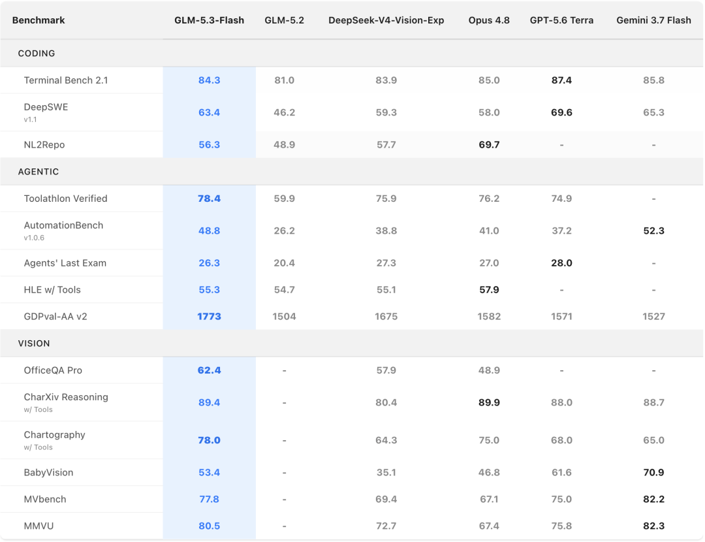Click the 26.3 Agents' Last Exam score
Viewport: 705px width, 542px height.
[209, 263]
